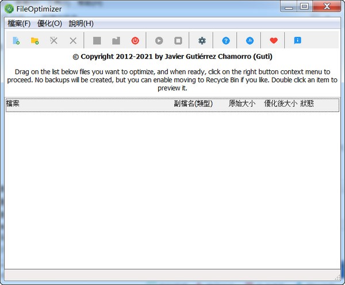Open the 優化(O) menu
This screenshot has width=345, height=285.
pos(49,24)
